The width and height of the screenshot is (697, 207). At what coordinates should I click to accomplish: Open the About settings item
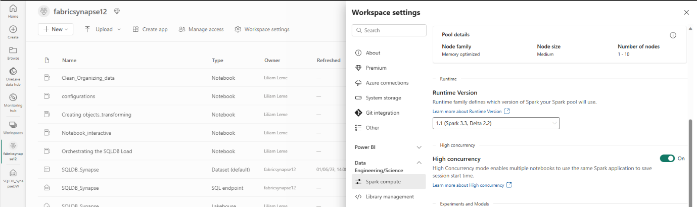click(389, 53)
